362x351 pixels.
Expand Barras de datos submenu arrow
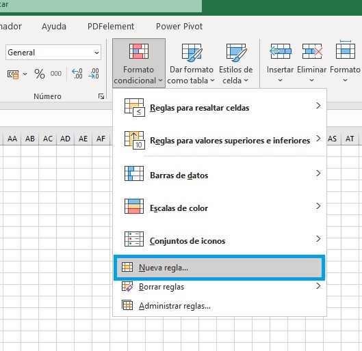pos(318,173)
